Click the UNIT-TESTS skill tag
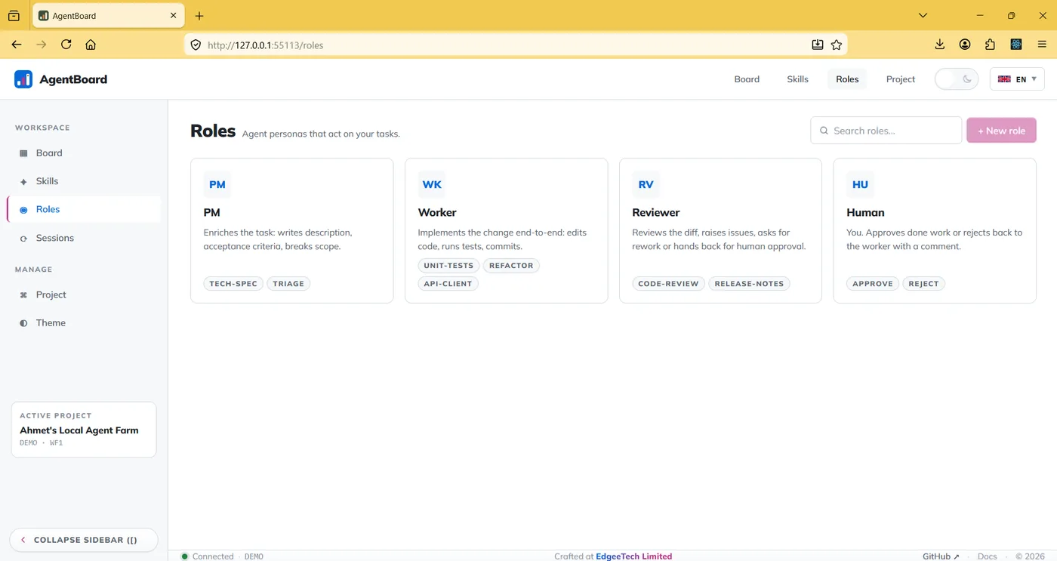Viewport: 1057px width, 561px height. tap(448, 266)
